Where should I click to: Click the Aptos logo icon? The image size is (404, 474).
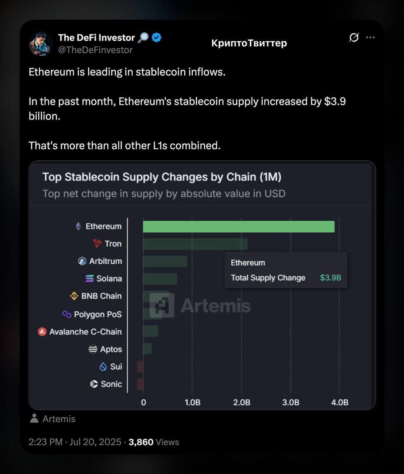pyautogui.click(x=93, y=349)
